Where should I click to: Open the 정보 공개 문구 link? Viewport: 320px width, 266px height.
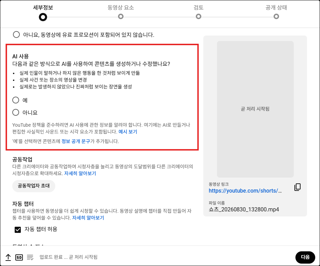point(76,141)
